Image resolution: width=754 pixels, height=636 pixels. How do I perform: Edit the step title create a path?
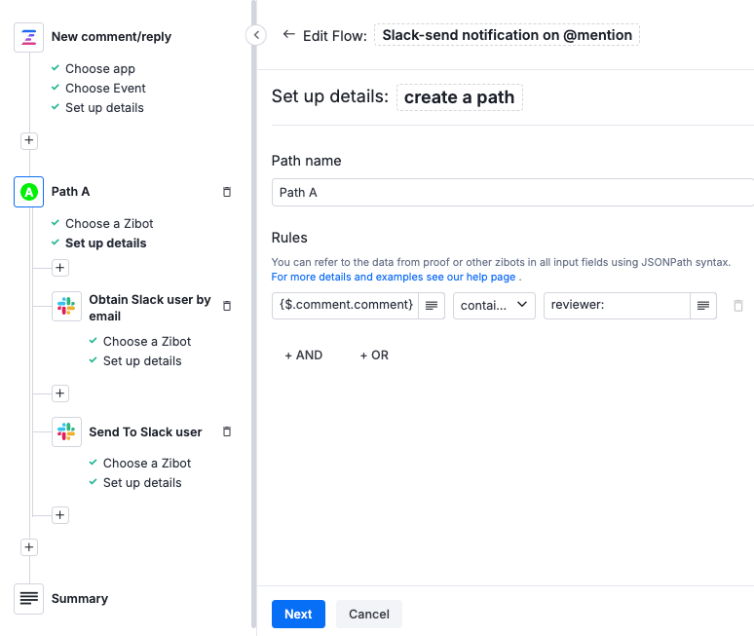click(459, 97)
